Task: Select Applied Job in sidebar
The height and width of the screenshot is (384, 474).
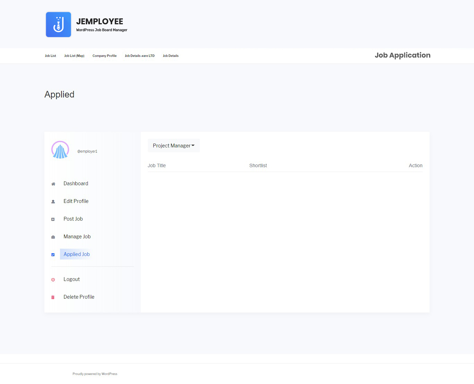Action: click(77, 254)
